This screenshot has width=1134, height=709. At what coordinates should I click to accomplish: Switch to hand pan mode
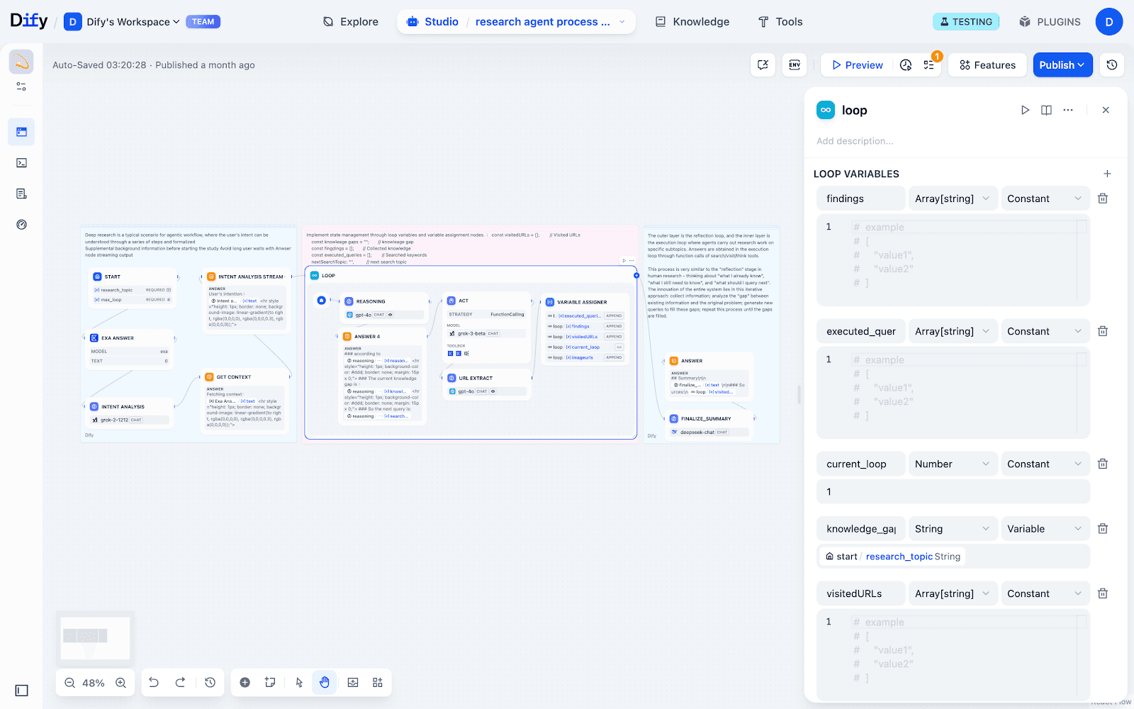[x=325, y=683]
